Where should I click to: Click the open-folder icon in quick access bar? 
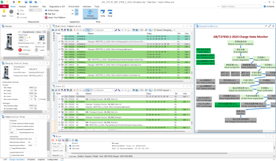click(19, 2)
